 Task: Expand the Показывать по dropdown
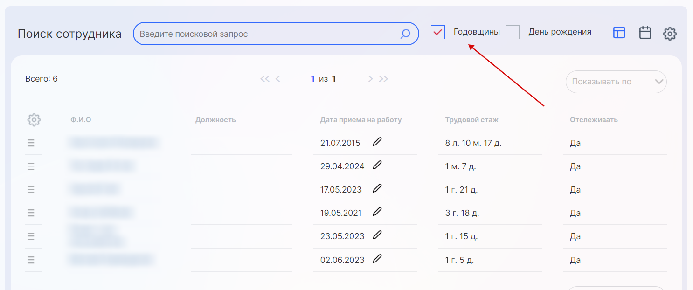[616, 82]
